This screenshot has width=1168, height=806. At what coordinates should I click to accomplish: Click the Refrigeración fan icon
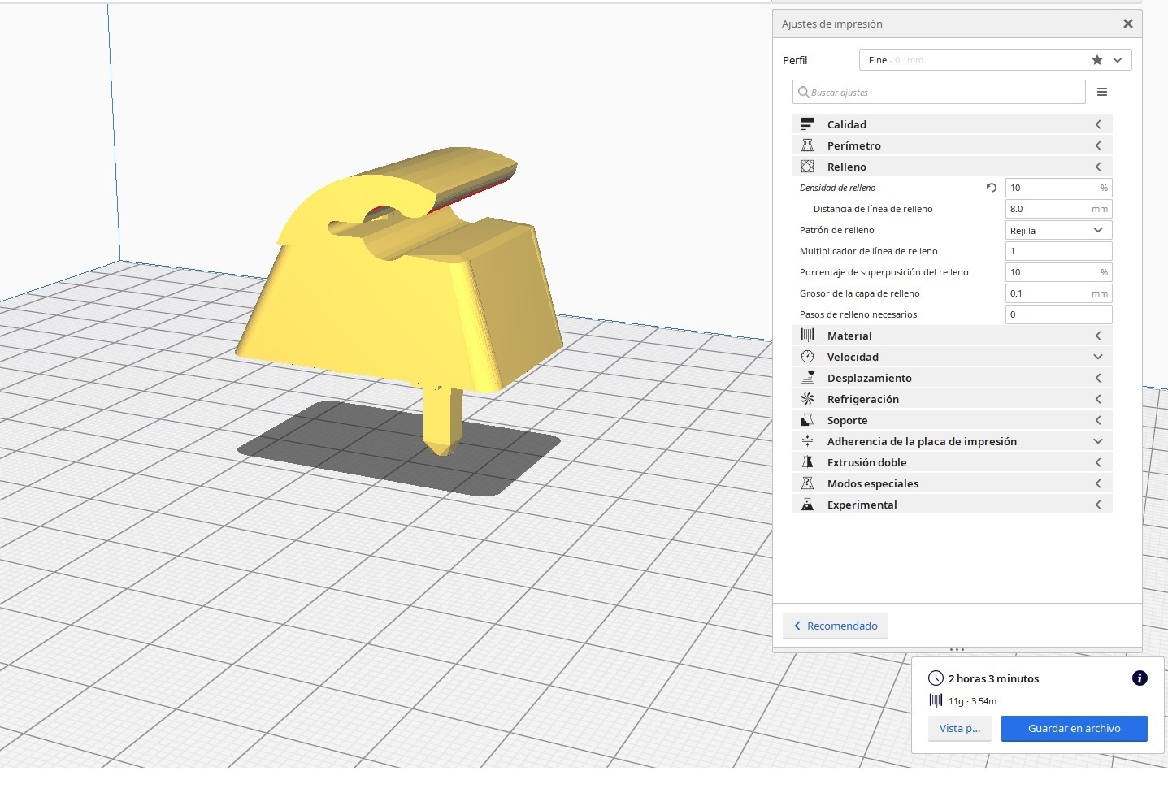(x=807, y=399)
